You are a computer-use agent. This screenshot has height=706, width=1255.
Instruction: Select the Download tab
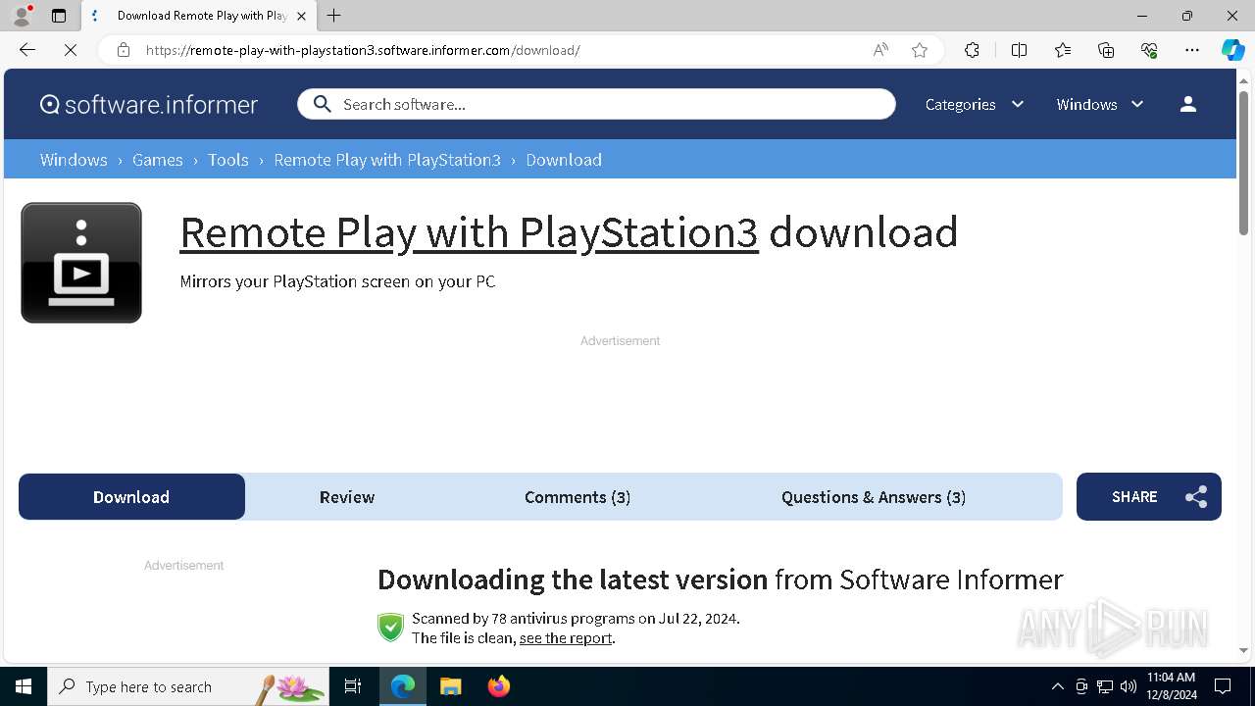[x=131, y=497]
